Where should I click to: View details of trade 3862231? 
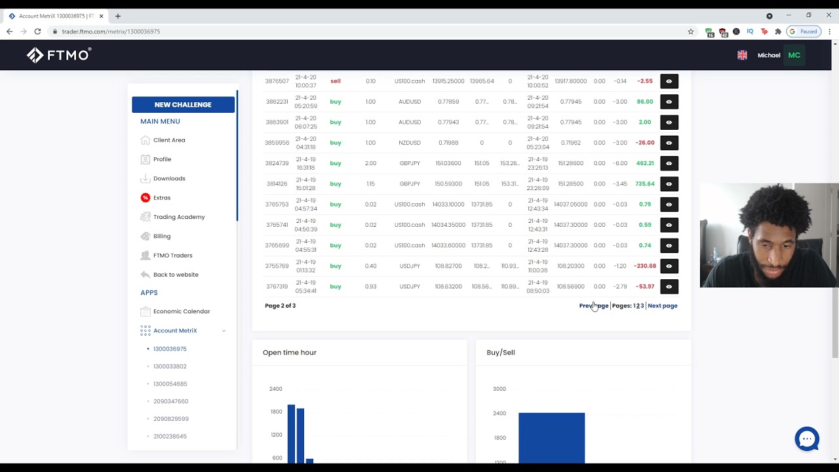click(669, 102)
